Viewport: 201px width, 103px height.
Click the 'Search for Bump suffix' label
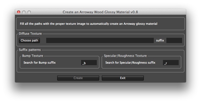click(40, 63)
